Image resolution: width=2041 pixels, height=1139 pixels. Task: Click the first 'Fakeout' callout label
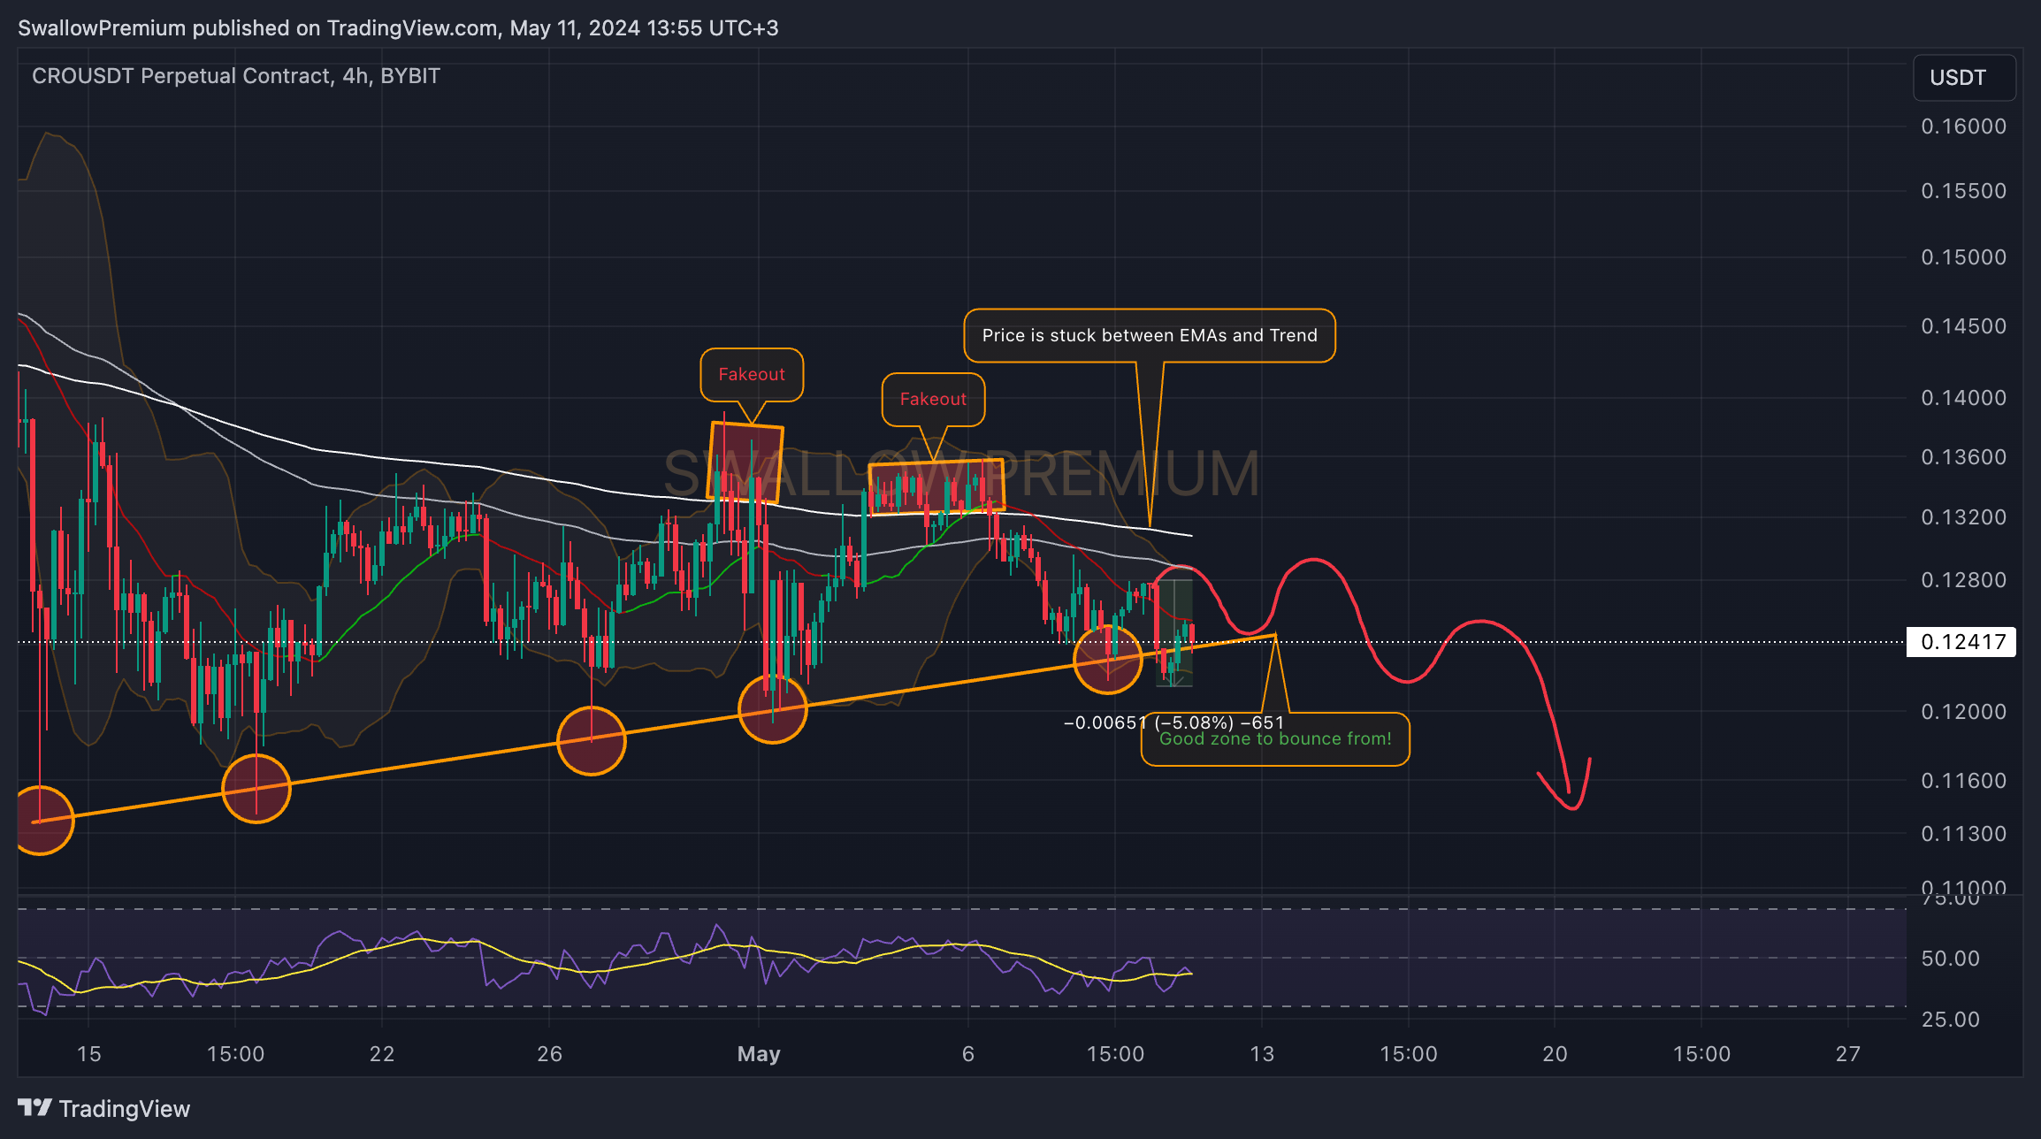point(752,374)
